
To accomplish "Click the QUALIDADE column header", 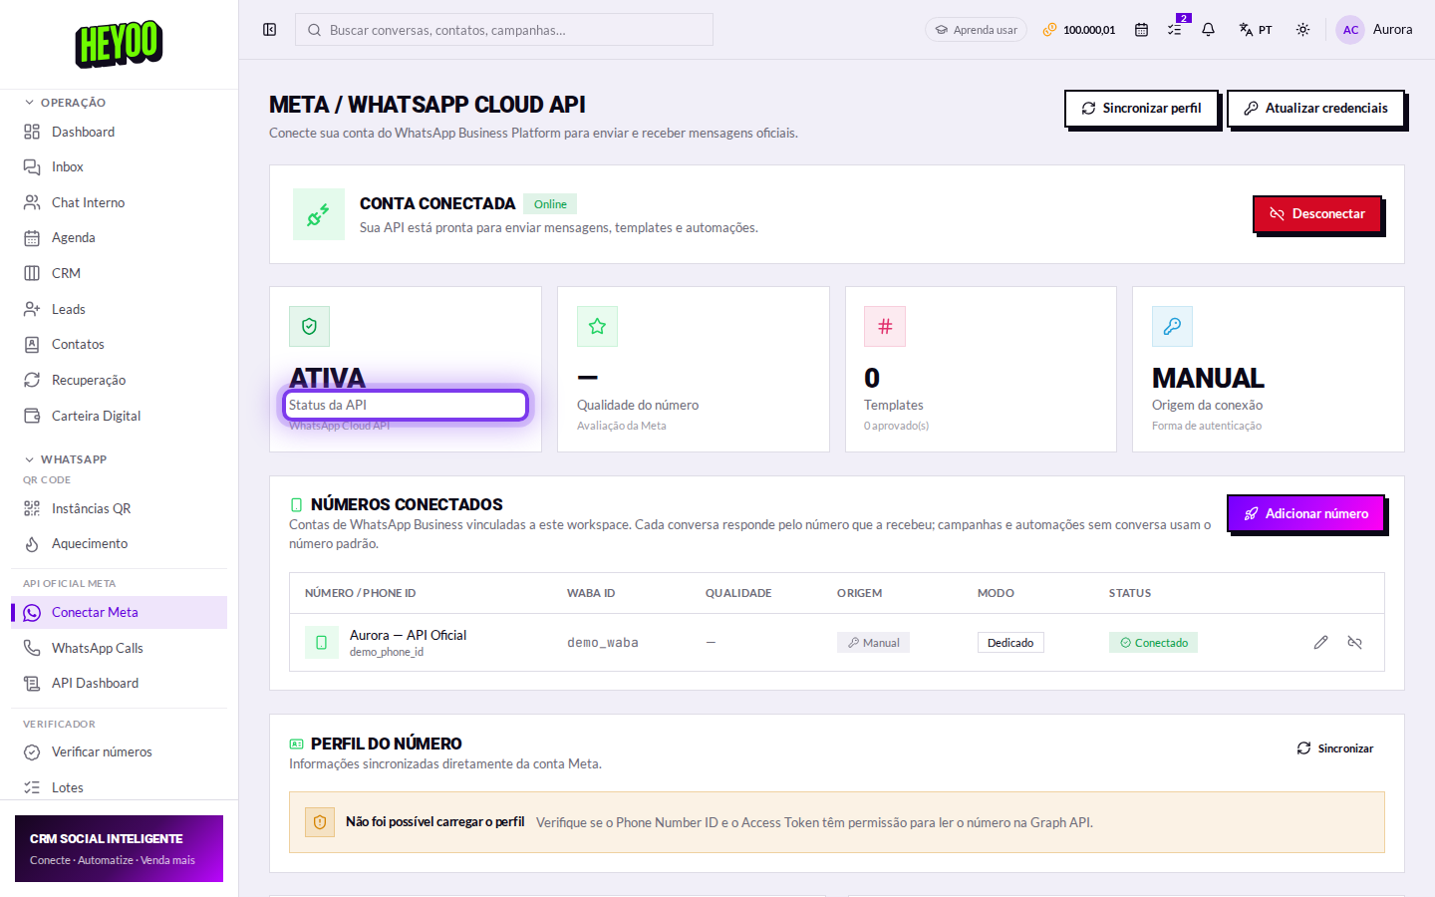I will pos(738,593).
